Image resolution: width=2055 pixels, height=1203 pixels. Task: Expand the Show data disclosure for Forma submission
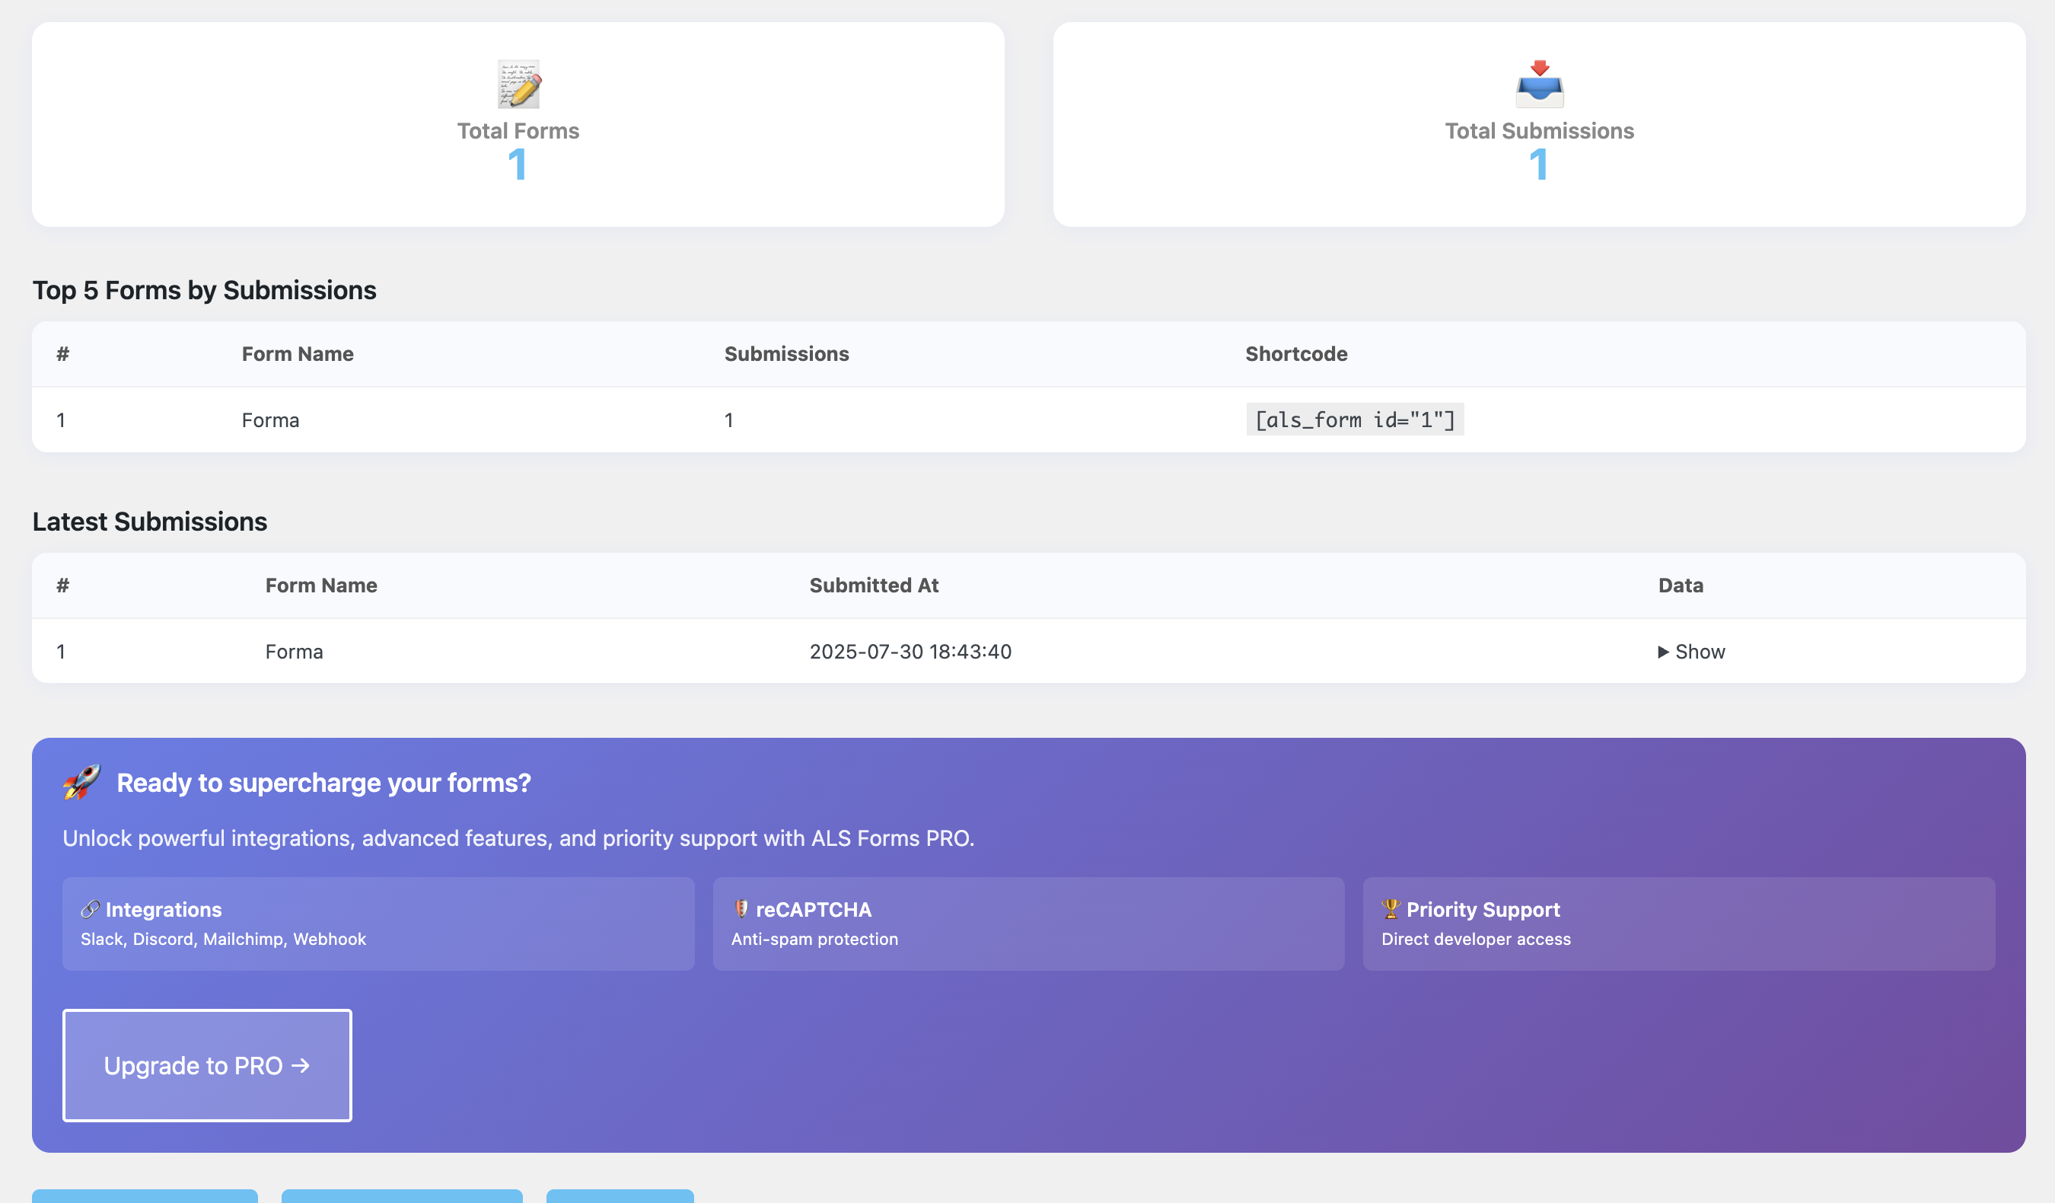[1691, 651]
